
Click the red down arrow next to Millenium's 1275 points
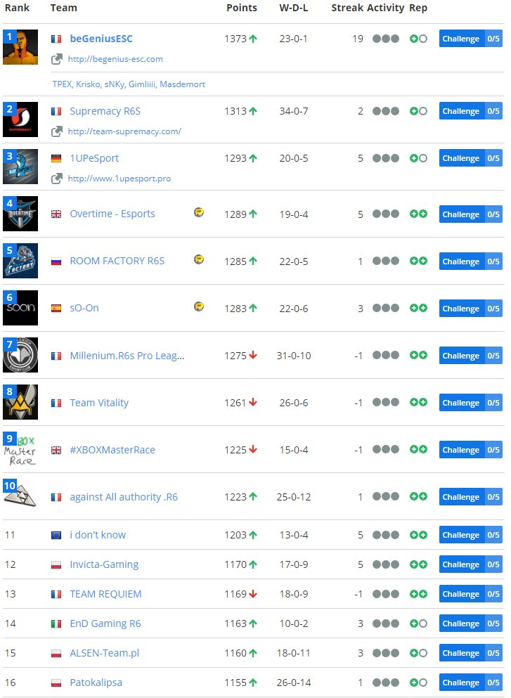(253, 355)
